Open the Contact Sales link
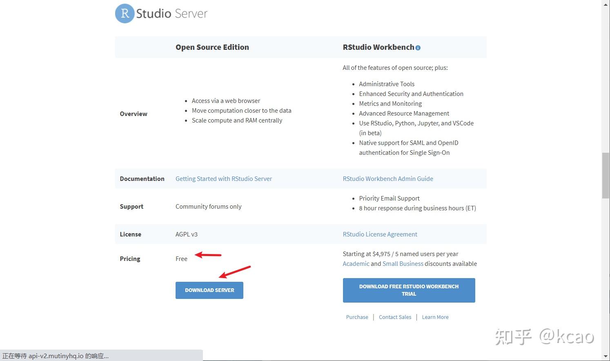This screenshot has width=610, height=361. pos(395,317)
